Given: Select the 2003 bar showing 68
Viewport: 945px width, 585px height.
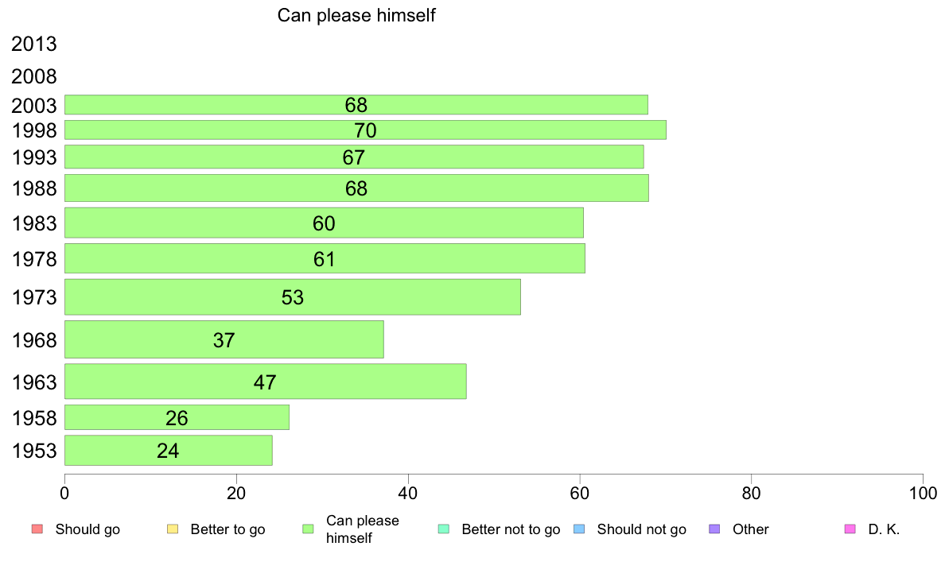Looking at the screenshot, I should pos(356,105).
